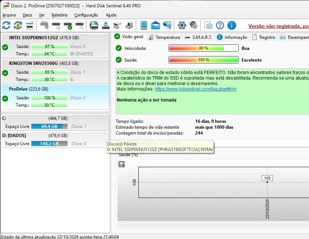This screenshot has width=309, height=239.
Task: Click the disk with green checkmark icon
Action: coord(68,25)
